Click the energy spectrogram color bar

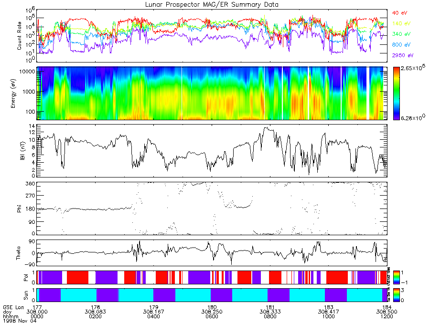396,94
